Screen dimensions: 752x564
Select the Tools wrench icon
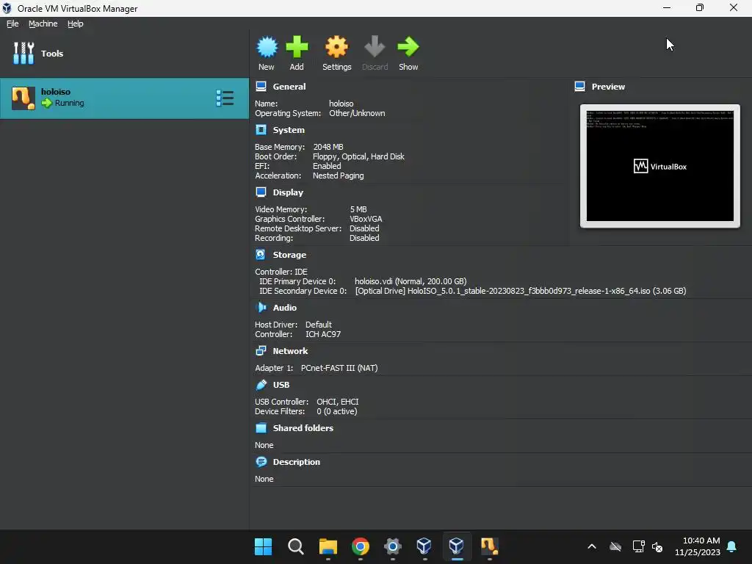23,53
